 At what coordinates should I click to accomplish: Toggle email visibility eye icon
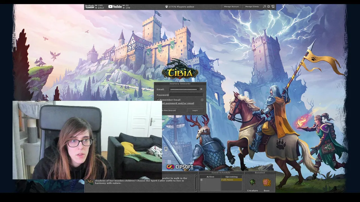pyautogui.click(x=201, y=89)
